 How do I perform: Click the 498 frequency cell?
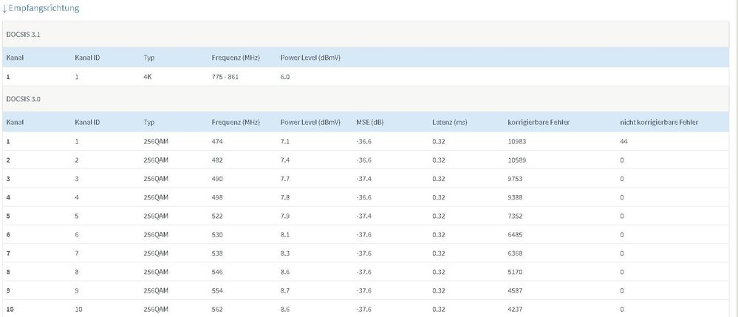[x=217, y=197]
